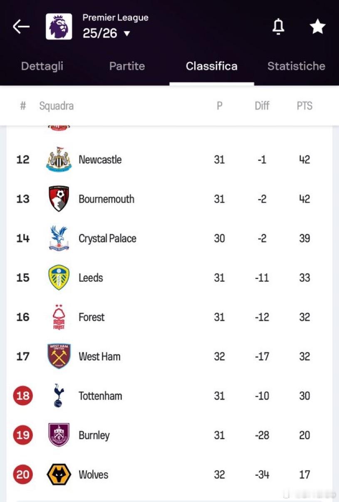This screenshot has height=502, width=339.
Task: Tap the Leeds club crest
Action: coord(59,277)
